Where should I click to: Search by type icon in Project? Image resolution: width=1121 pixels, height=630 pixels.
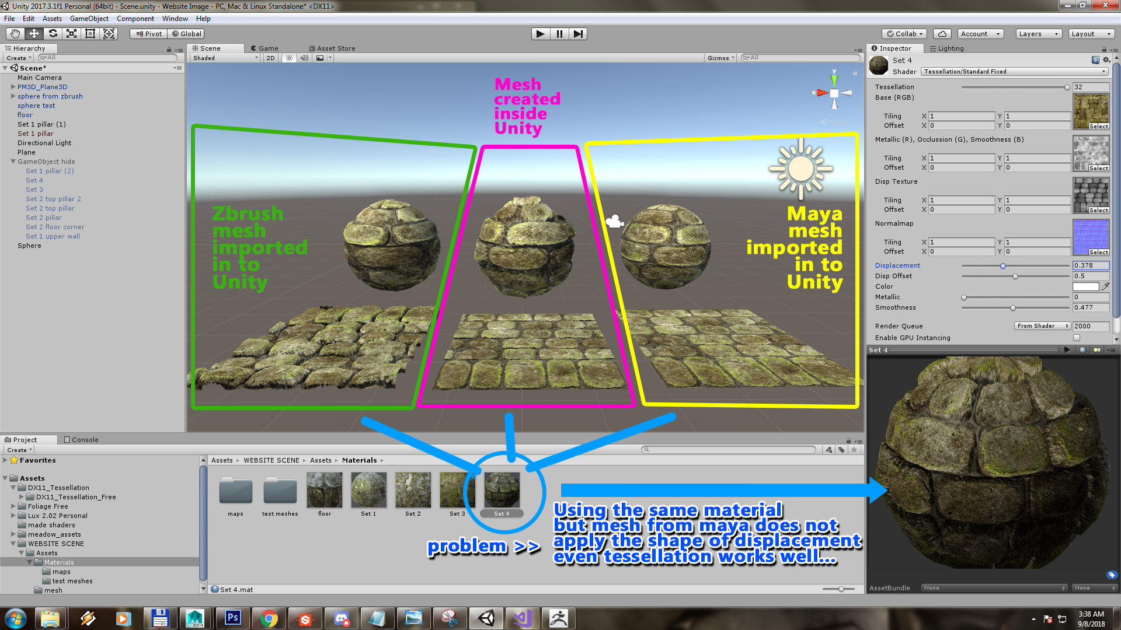[x=829, y=450]
